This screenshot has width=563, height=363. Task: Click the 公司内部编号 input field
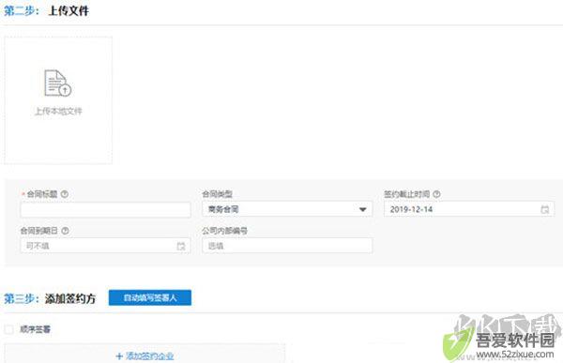[x=287, y=246]
